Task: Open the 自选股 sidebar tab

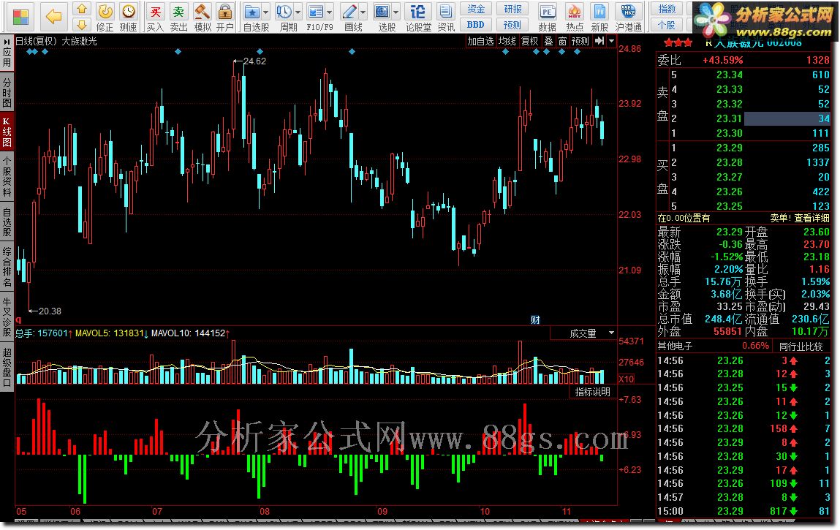Action: (7, 222)
